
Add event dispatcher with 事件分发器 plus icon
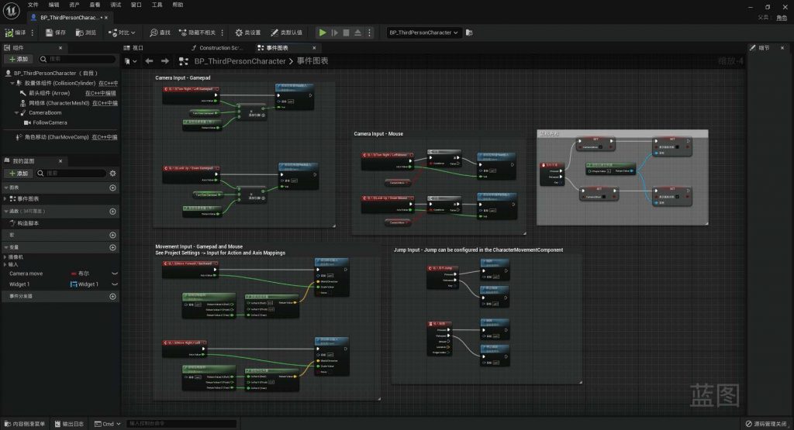click(x=112, y=297)
